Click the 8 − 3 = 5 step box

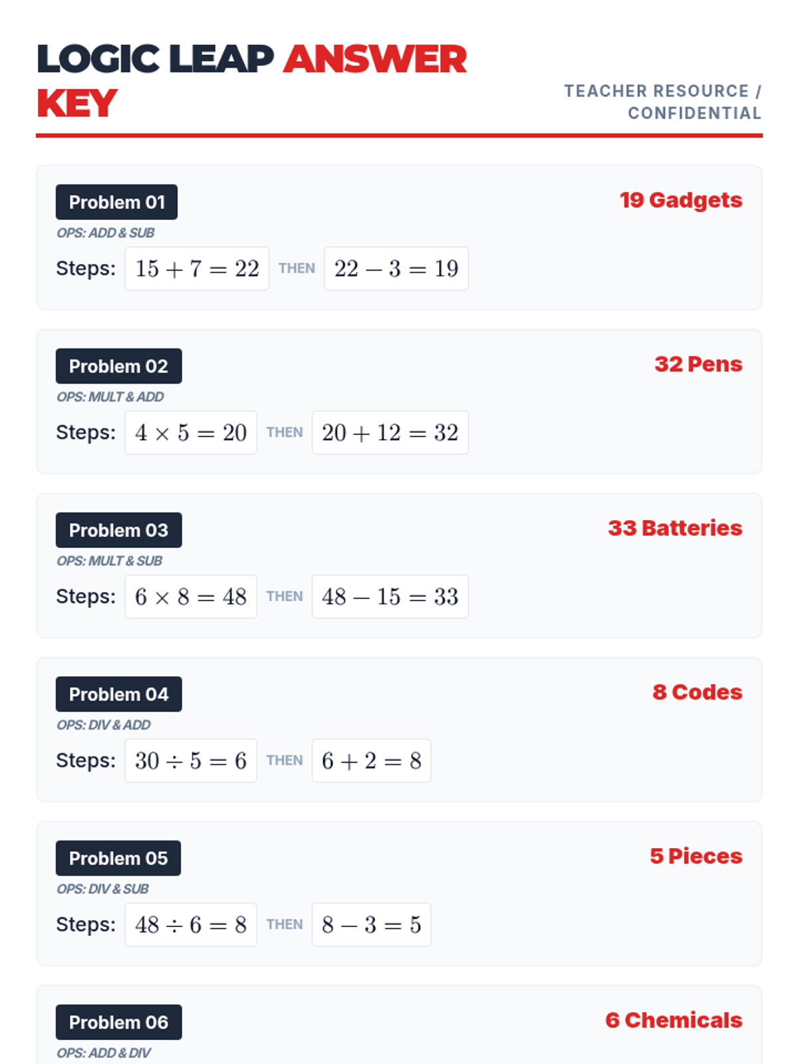tap(371, 924)
